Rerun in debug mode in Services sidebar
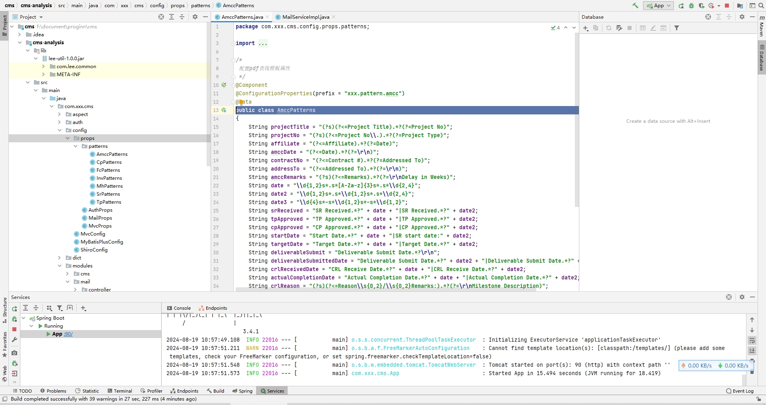 pos(14,319)
